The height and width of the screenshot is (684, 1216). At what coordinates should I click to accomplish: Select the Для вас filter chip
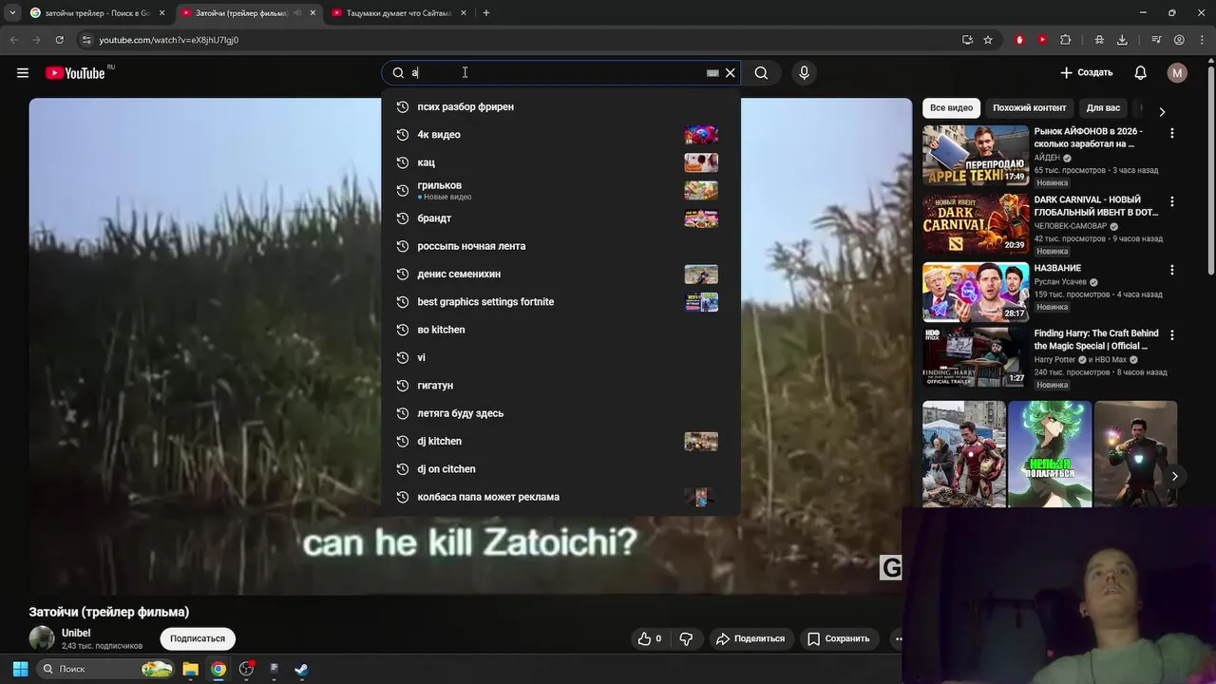coord(1103,107)
